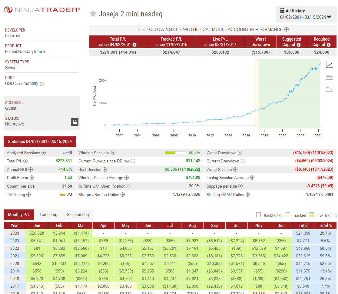Image resolution: width=338 pixels, height=294 pixels.
Task: Click the Total column header
Action: click(303, 226)
